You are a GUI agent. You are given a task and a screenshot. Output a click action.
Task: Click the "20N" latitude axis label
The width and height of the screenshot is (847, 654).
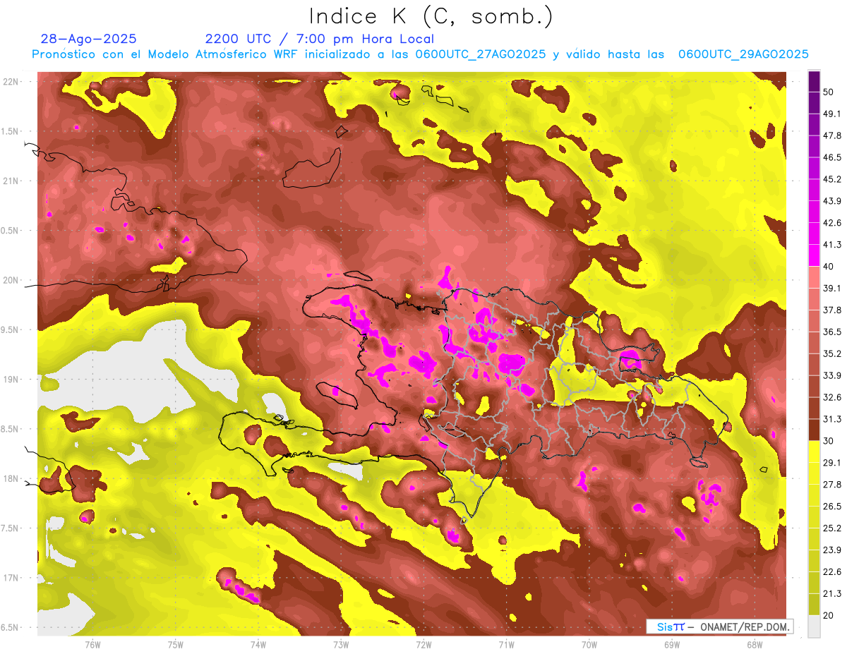tap(11, 280)
